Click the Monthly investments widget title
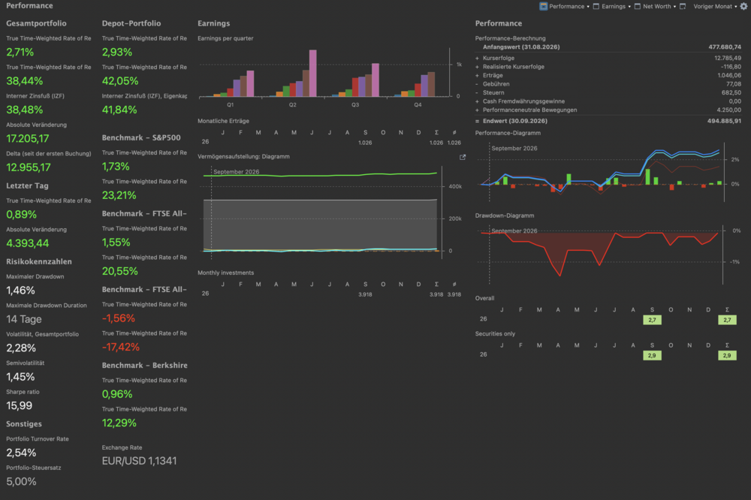The width and height of the screenshot is (751, 500). point(225,273)
